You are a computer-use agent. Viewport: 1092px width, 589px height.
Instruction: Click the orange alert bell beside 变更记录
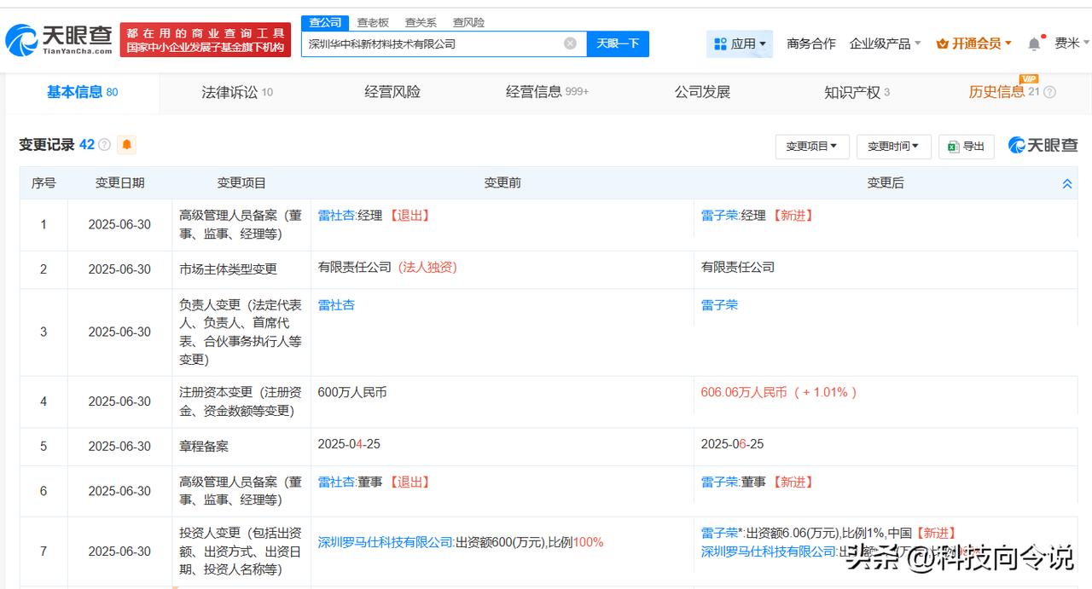click(x=127, y=145)
